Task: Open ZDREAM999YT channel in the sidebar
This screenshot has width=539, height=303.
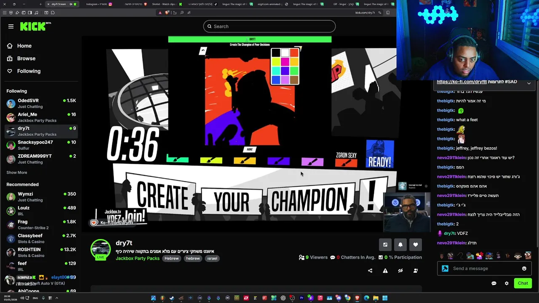Action: click(41, 159)
